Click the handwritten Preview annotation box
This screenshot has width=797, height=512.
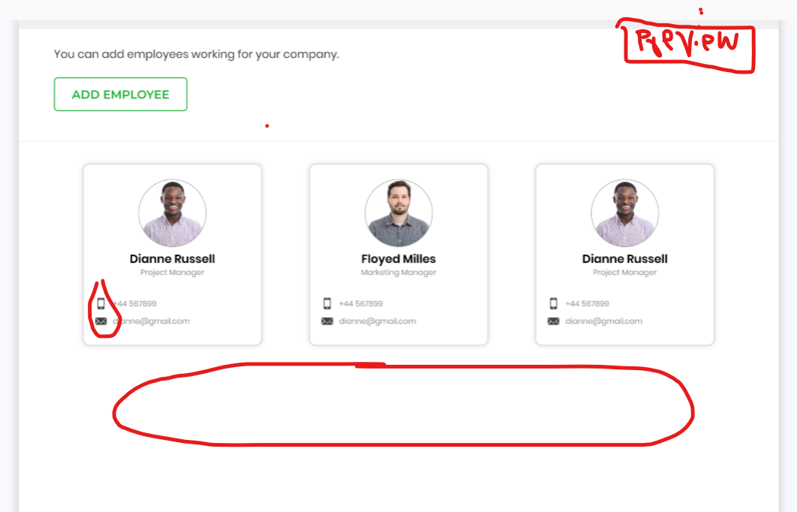click(684, 45)
